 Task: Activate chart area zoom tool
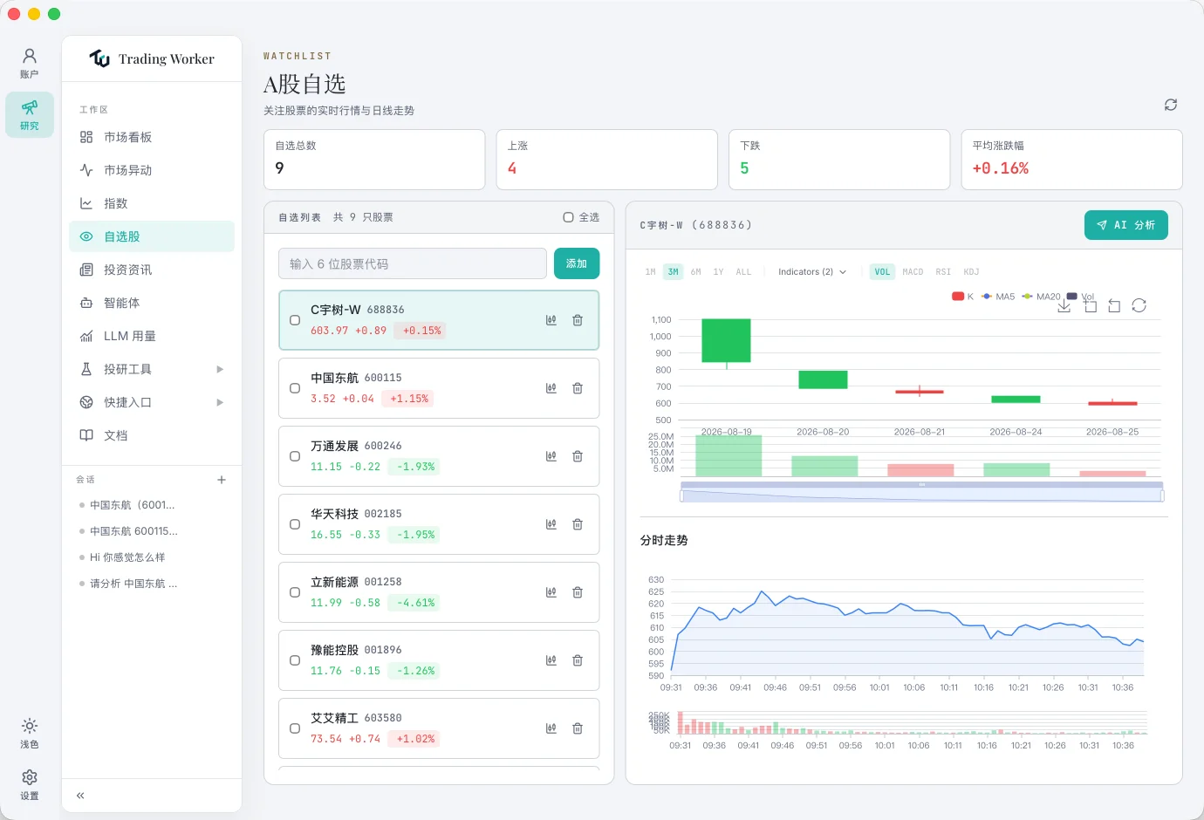pos(1091,305)
